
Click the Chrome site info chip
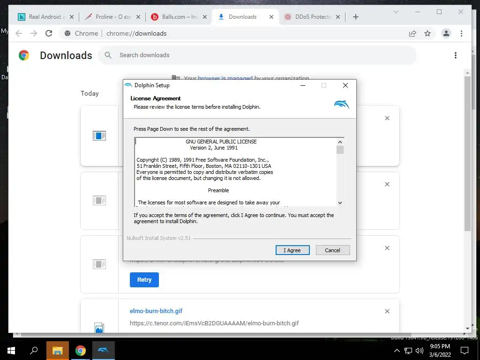[x=82, y=33]
